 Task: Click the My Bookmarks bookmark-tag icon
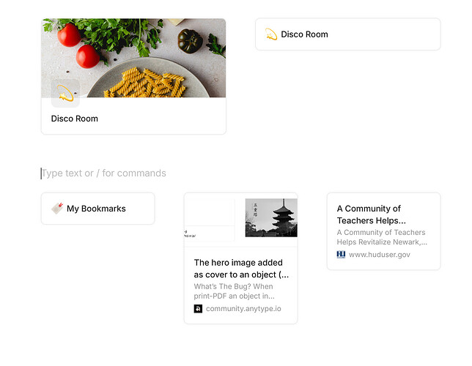(57, 209)
